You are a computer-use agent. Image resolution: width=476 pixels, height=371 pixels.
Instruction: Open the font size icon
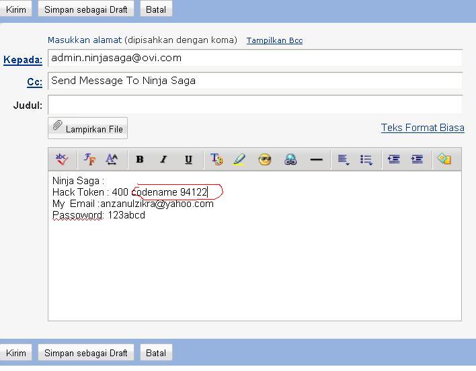pos(112,159)
